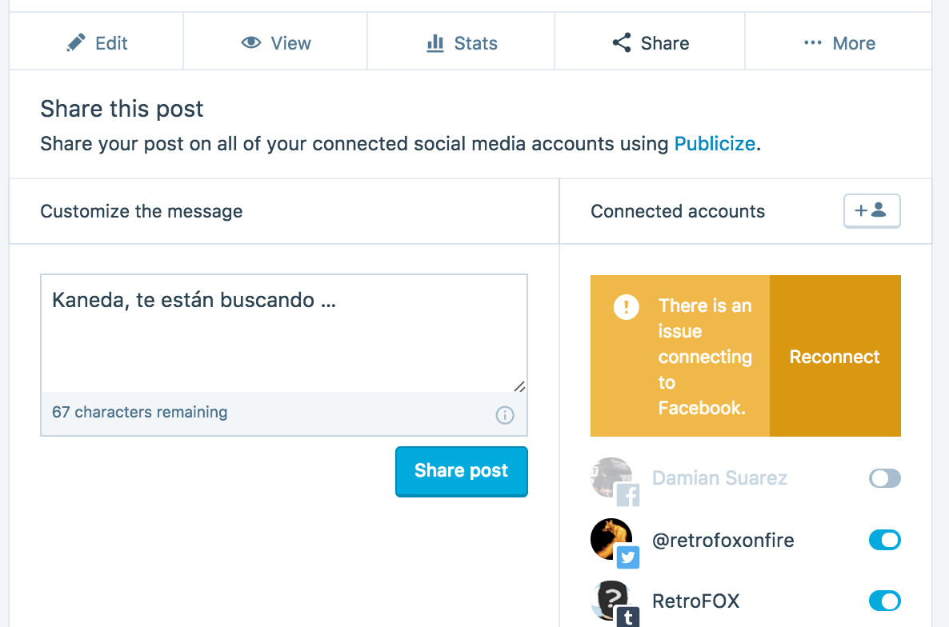Click the Share post button

[461, 471]
